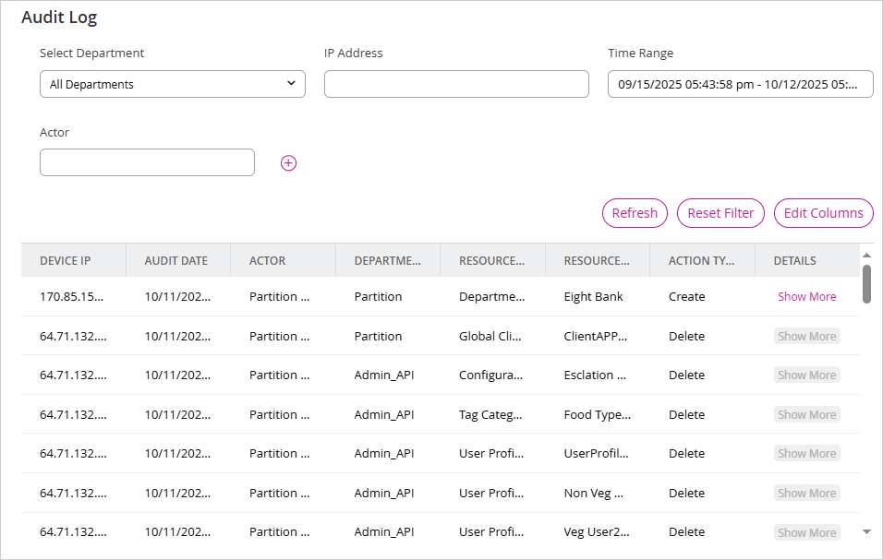Open the Time Range picker field
883x560 pixels.
point(741,84)
